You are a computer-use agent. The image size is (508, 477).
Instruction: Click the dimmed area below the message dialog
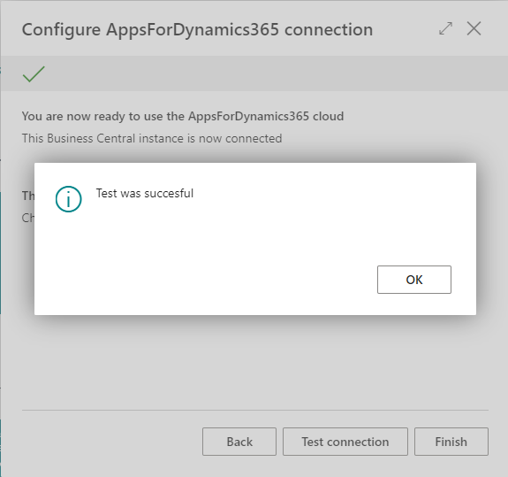(x=255, y=360)
